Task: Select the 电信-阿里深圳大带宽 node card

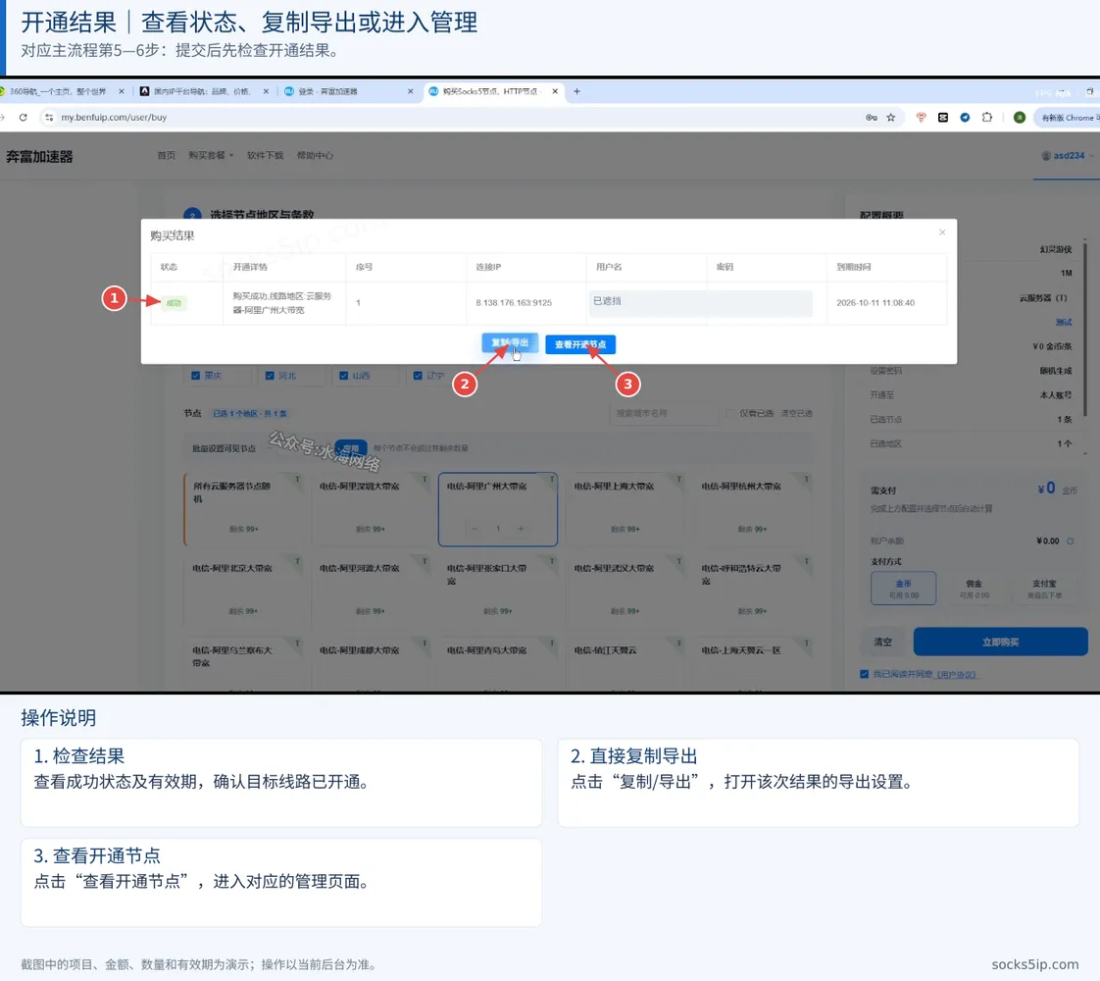Action: click(x=371, y=509)
